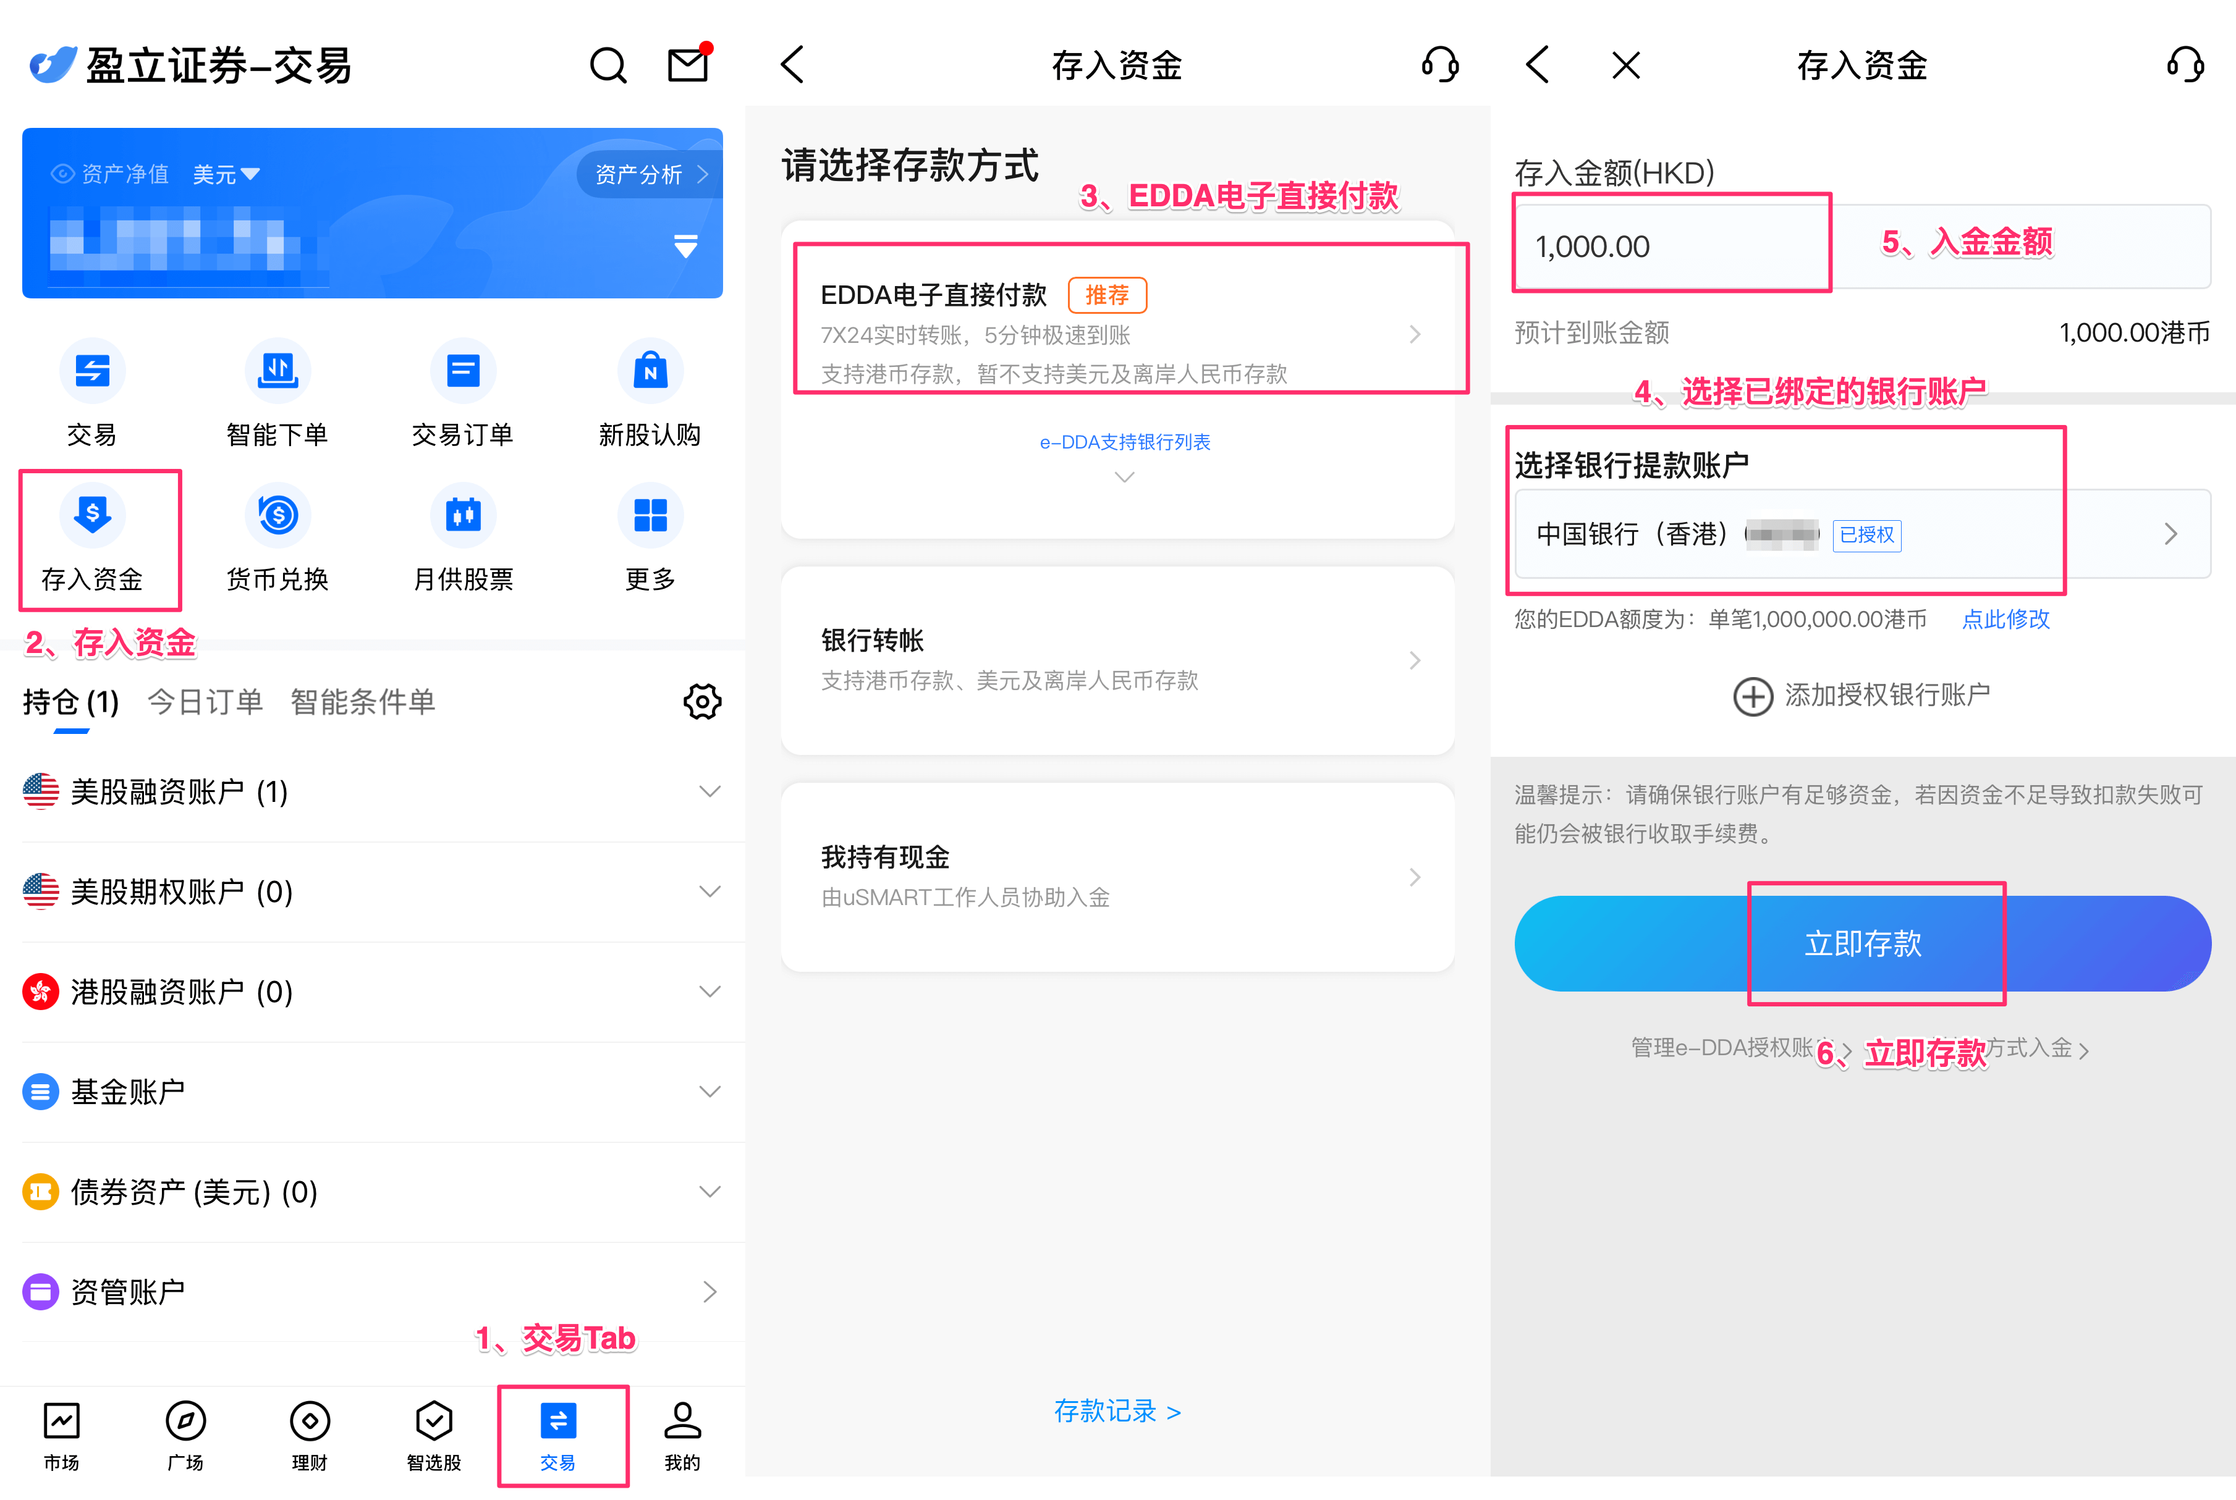Switch to the 今日订单 tab

pyautogui.click(x=205, y=702)
